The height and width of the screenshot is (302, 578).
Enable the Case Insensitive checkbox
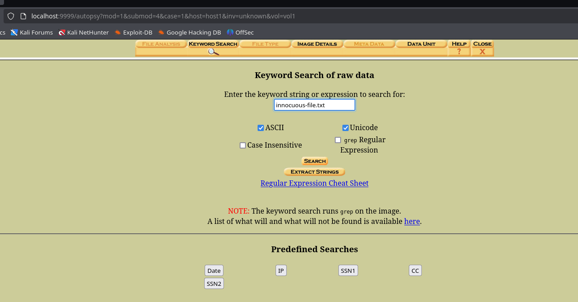[x=243, y=145]
